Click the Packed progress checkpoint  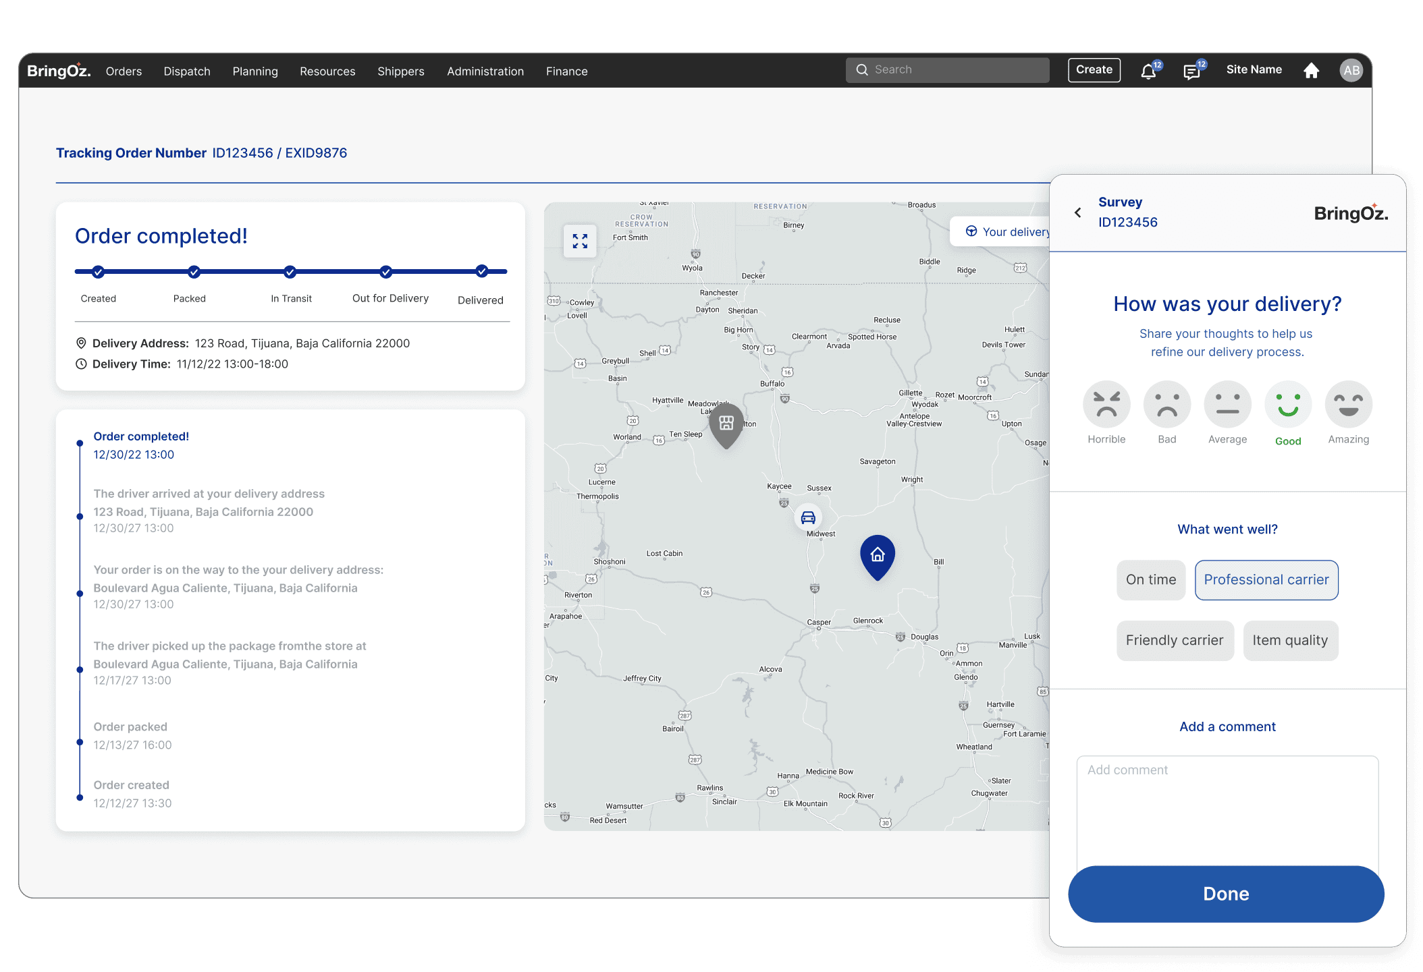click(x=194, y=271)
